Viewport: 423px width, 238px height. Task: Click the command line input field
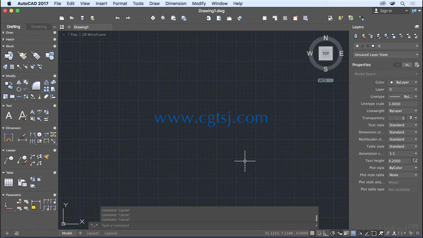tap(208, 225)
